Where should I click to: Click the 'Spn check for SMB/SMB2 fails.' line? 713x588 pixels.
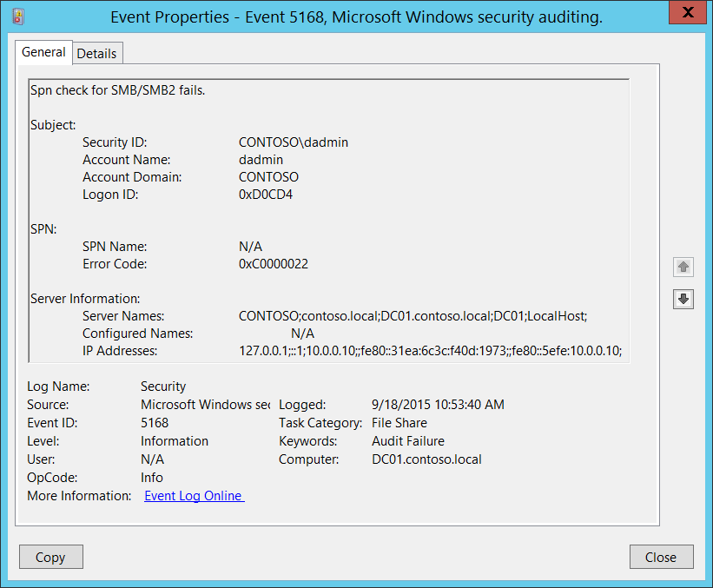pos(118,89)
